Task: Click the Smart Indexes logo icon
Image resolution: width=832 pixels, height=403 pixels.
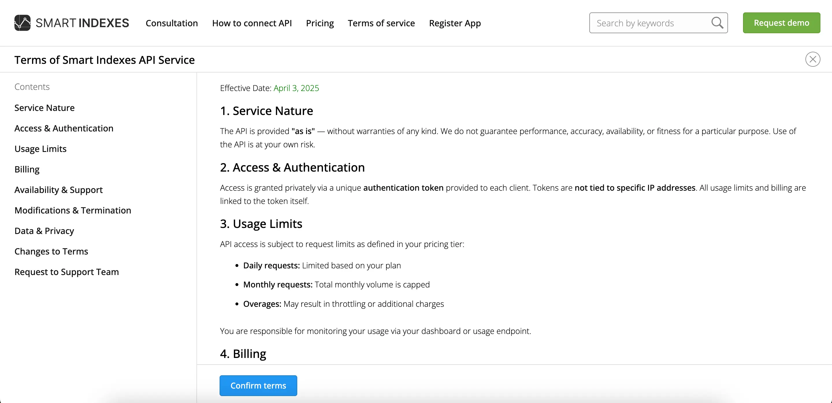Action: coord(22,23)
